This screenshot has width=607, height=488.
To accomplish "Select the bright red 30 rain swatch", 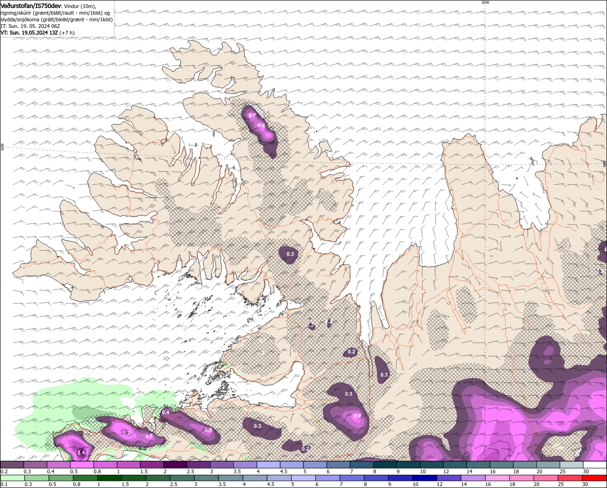I will click(594, 478).
